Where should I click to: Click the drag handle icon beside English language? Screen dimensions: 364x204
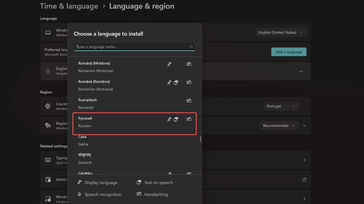coord(48,71)
